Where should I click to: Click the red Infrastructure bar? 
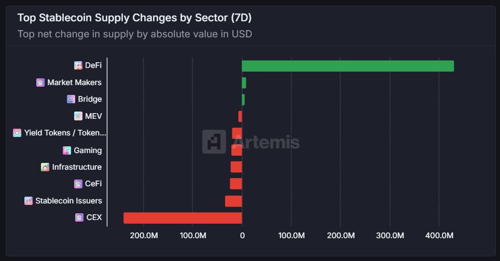[237, 167]
